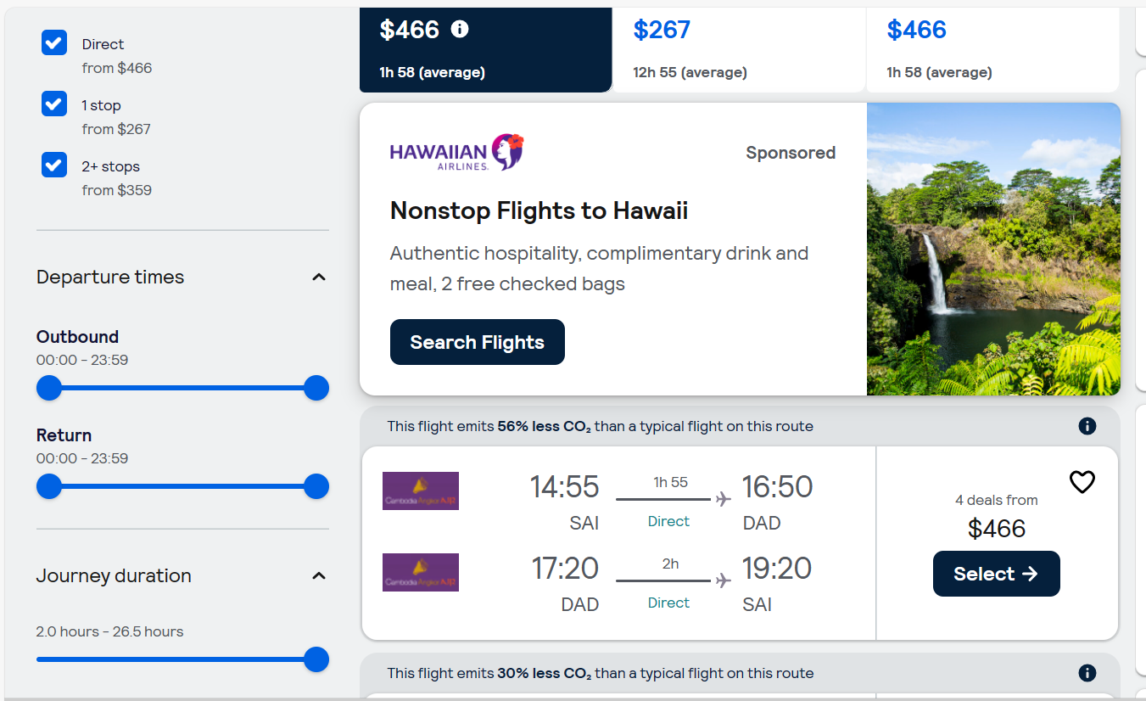The height and width of the screenshot is (701, 1146).
Task: Switch to the $267 price tab
Action: point(738,49)
